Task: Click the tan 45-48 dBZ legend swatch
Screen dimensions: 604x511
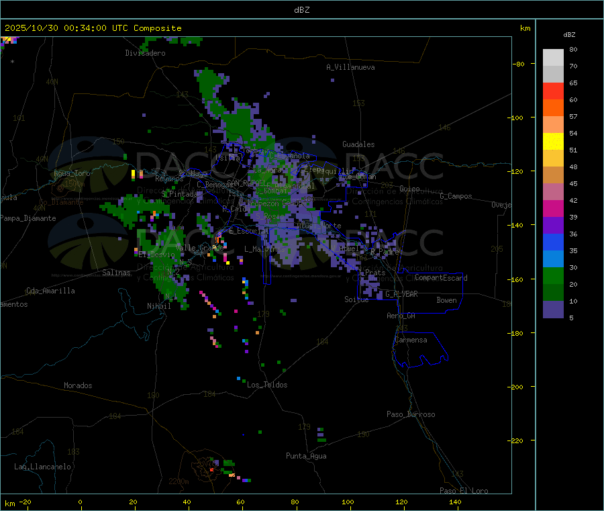Action: tap(553, 175)
